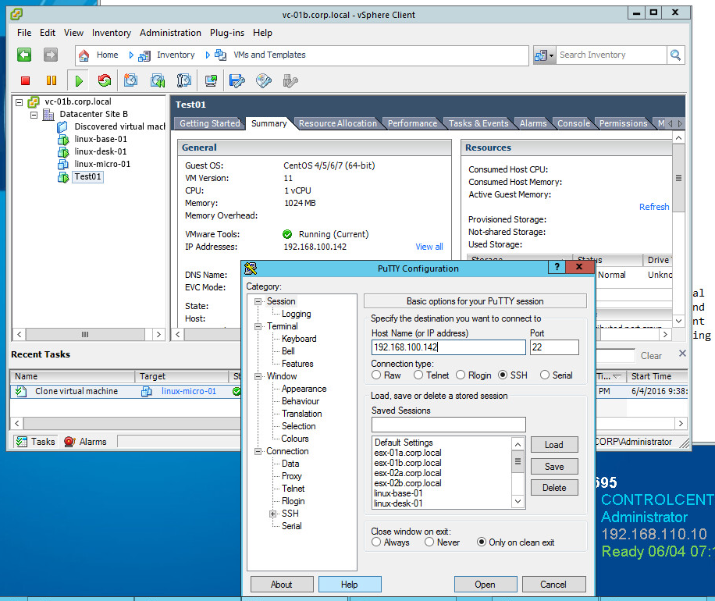Image resolution: width=715 pixels, height=601 pixels.
Task: Launch the VM console toolbar icon
Action: click(211, 80)
